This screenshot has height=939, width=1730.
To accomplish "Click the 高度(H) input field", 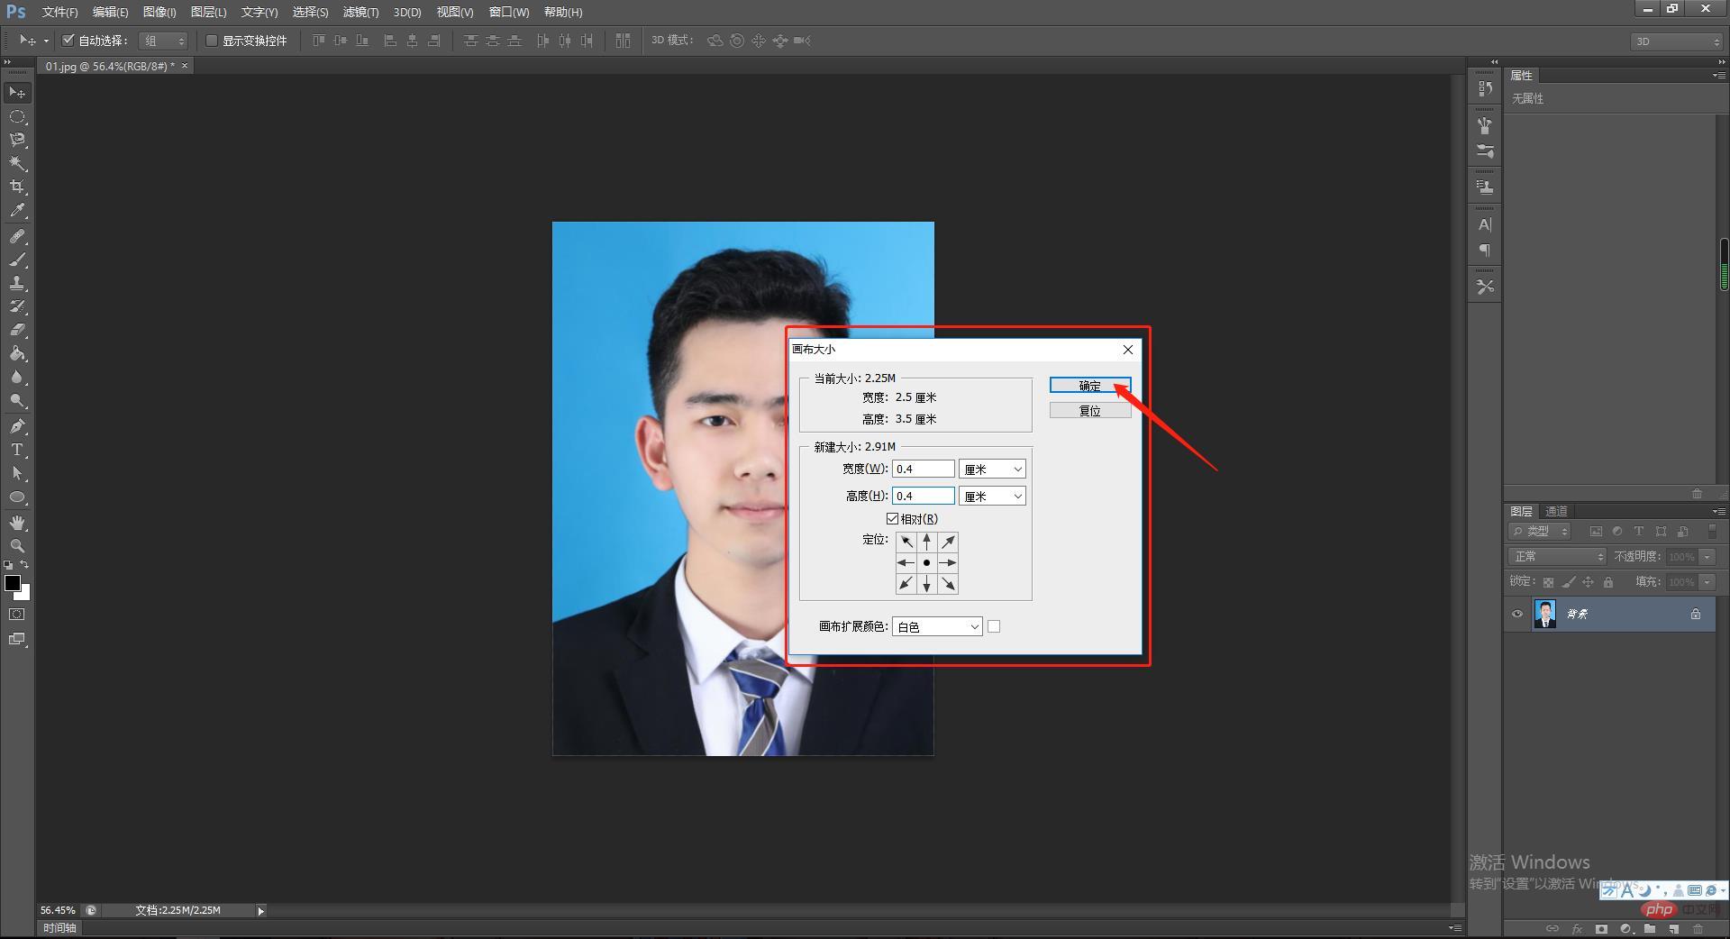I will (x=924, y=496).
